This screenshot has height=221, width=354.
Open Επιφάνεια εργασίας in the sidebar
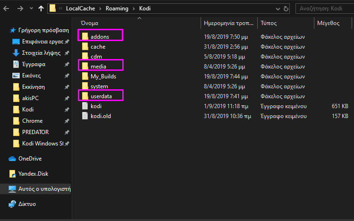42,42
